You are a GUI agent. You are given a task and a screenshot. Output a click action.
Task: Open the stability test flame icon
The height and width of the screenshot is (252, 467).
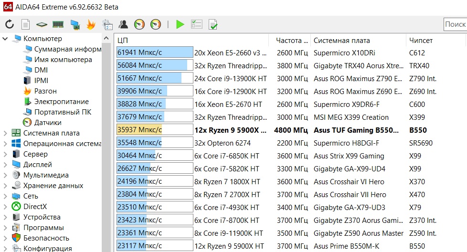[x=91, y=24]
